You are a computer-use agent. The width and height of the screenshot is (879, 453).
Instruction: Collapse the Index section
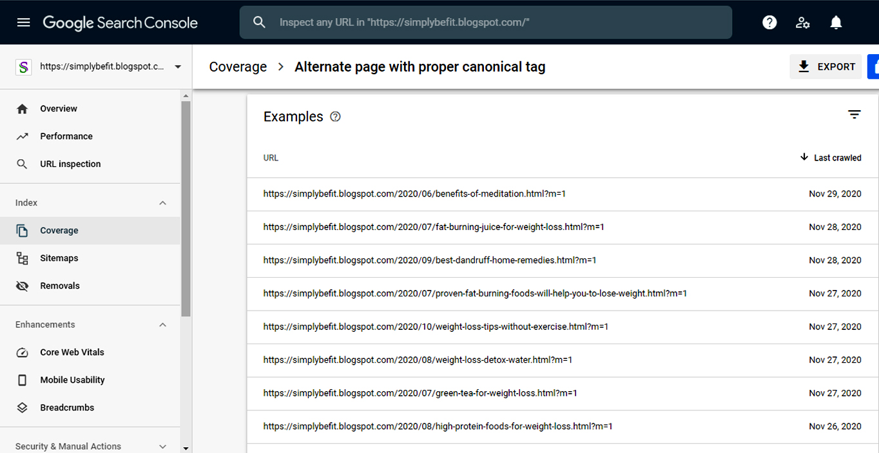click(162, 203)
